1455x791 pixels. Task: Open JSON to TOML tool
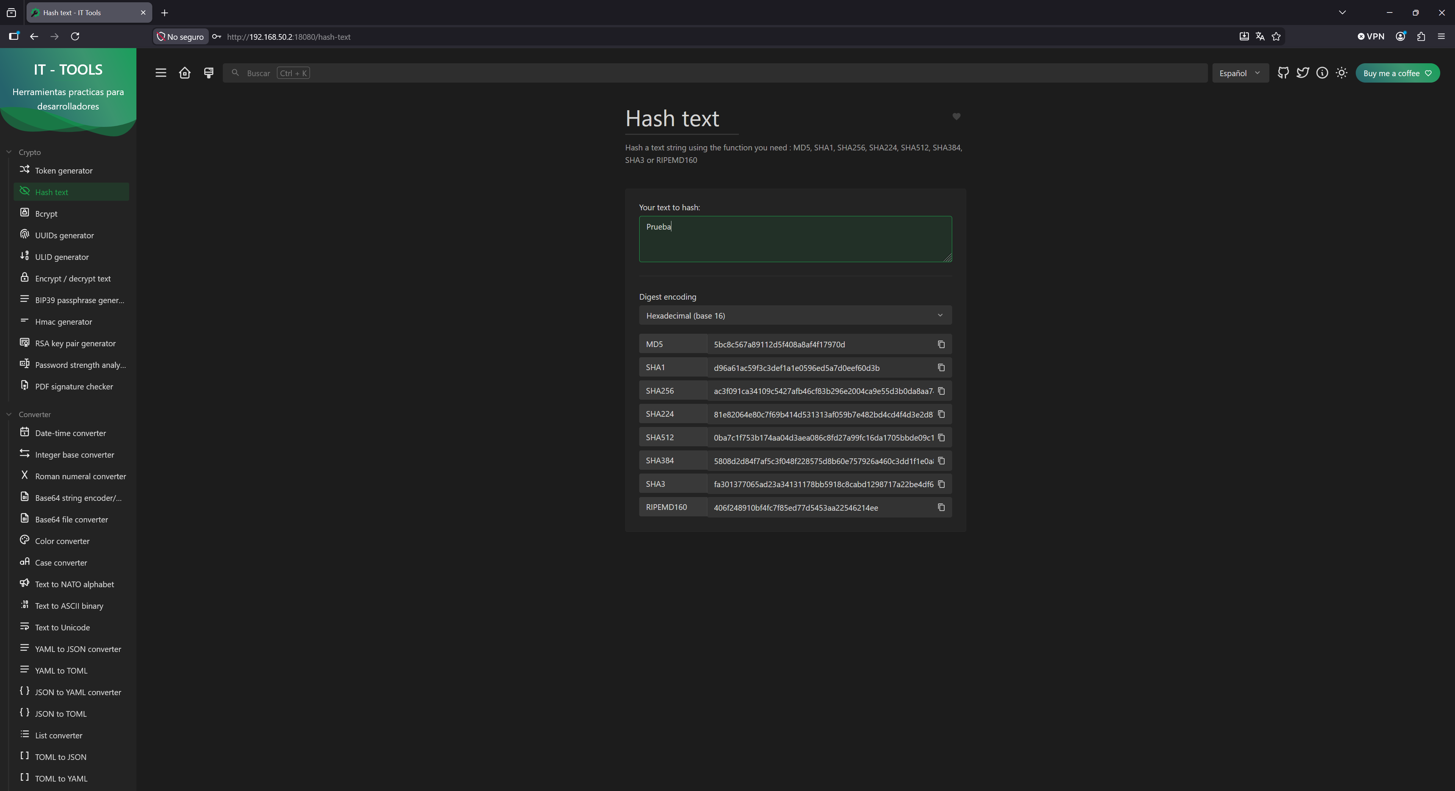pos(71,714)
